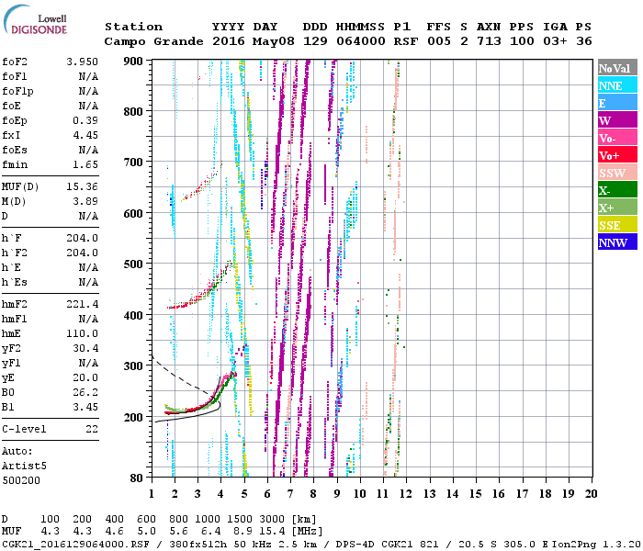This screenshot has height=551, width=643.
Task: Click the 15 MHz frequency axis label
Action: tap(476, 494)
